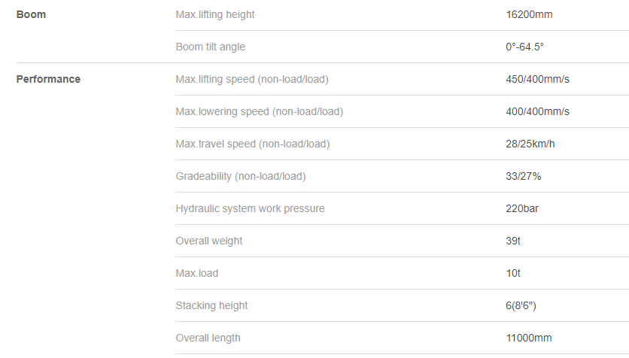
Task: Click the 400/400mm/s lowering speed value
Action: (x=537, y=111)
